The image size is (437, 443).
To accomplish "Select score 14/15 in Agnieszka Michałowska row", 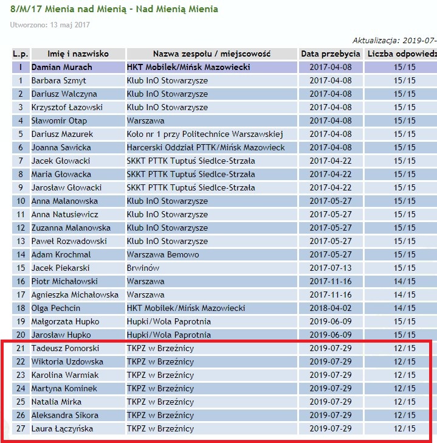I will point(405,295).
